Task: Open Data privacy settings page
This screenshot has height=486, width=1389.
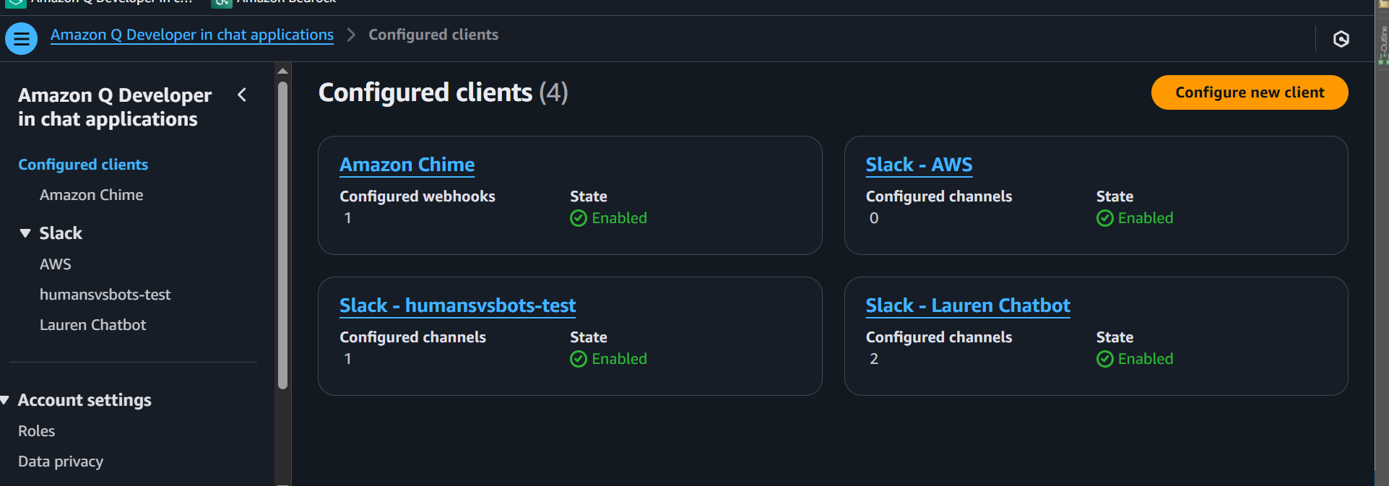Action: click(x=61, y=461)
